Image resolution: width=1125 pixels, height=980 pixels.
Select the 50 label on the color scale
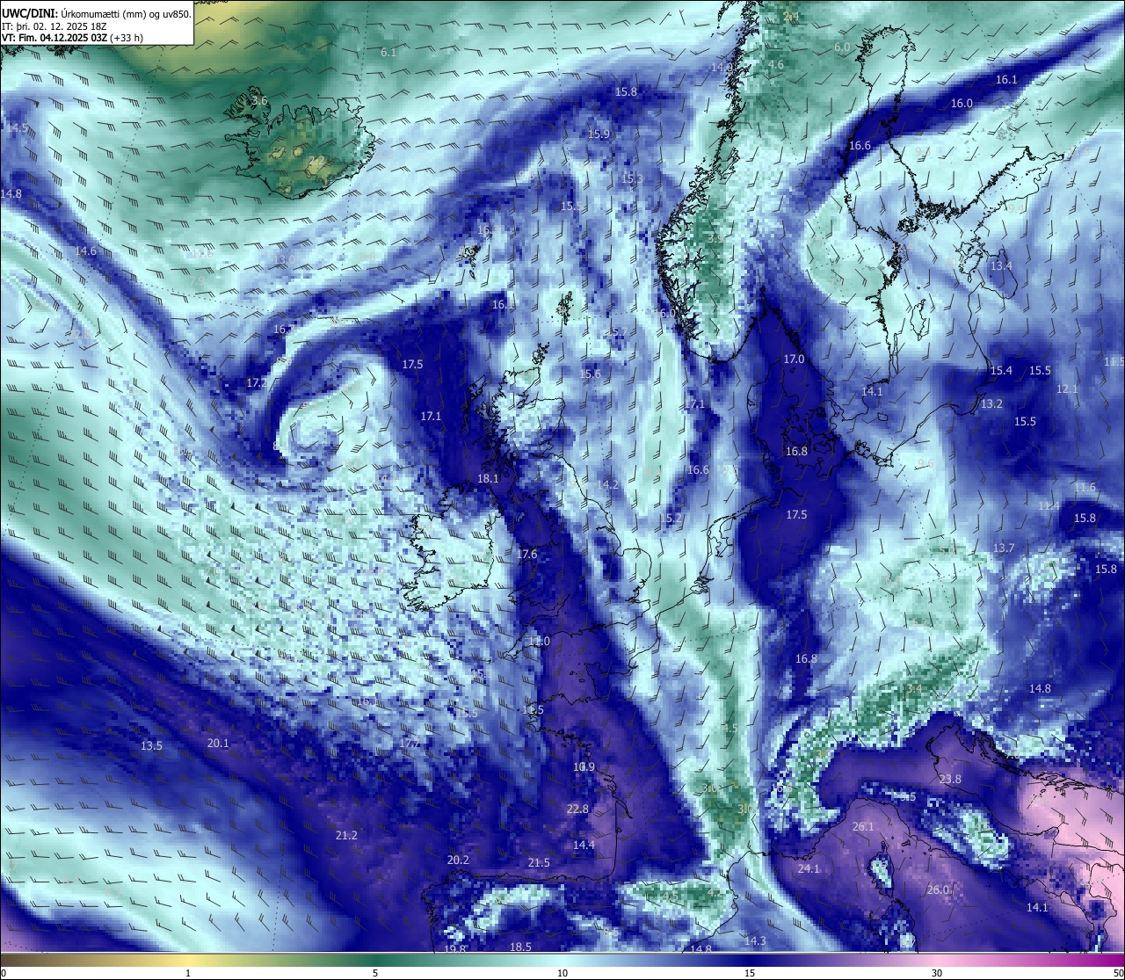pyautogui.click(x=1118, y=973)
